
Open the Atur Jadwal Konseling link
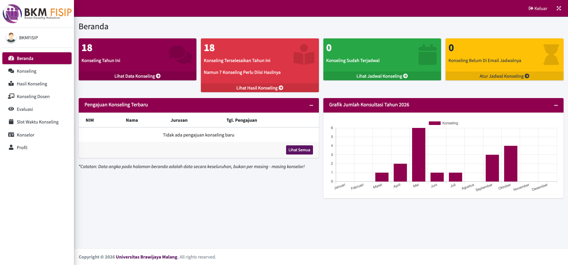(x=504, y=76)
